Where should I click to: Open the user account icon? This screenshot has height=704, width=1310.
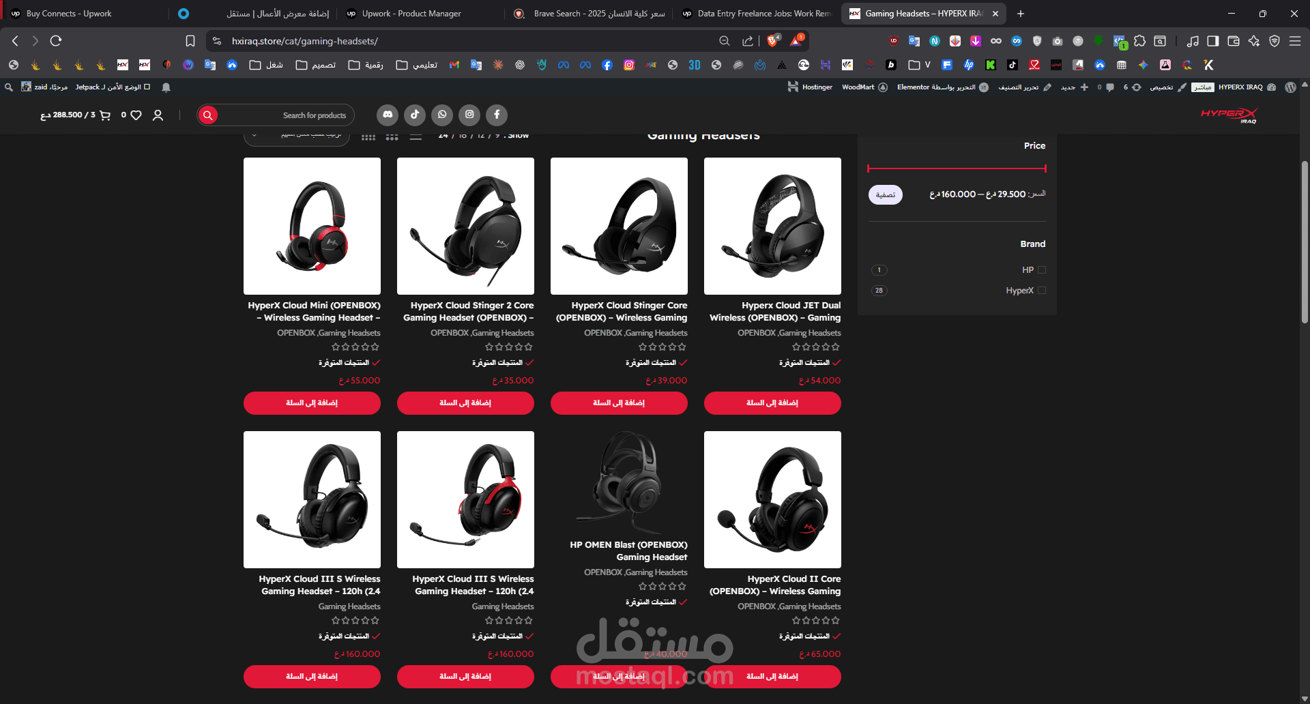158,115
